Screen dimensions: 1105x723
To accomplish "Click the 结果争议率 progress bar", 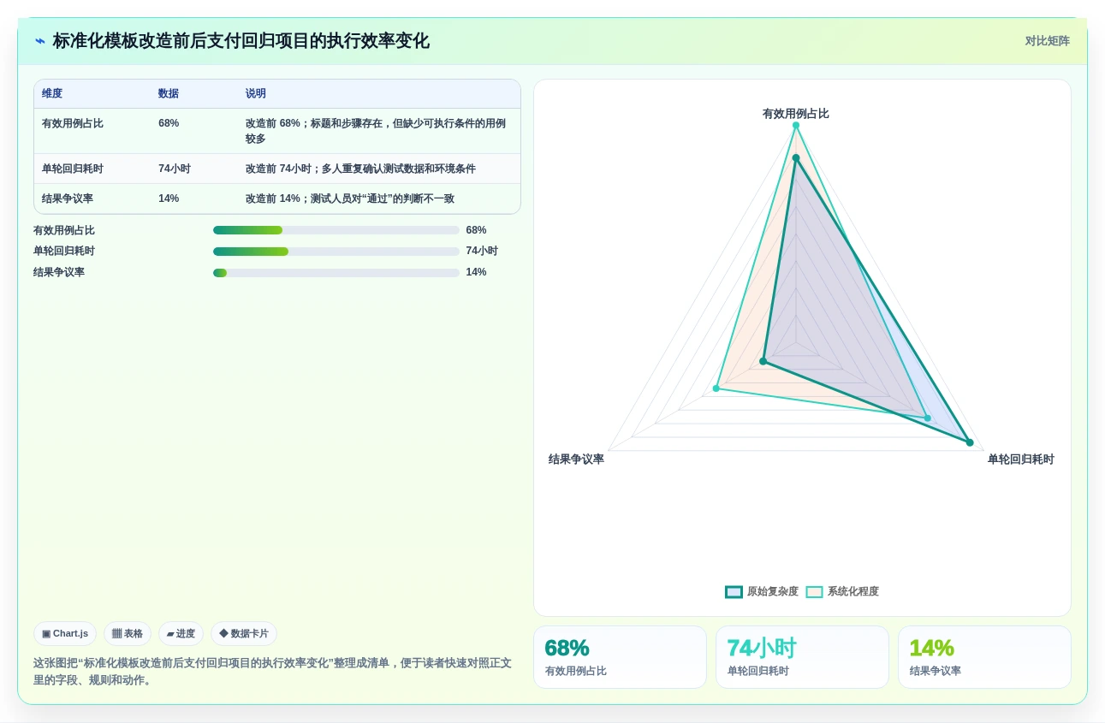I will [x=336, y=273].
